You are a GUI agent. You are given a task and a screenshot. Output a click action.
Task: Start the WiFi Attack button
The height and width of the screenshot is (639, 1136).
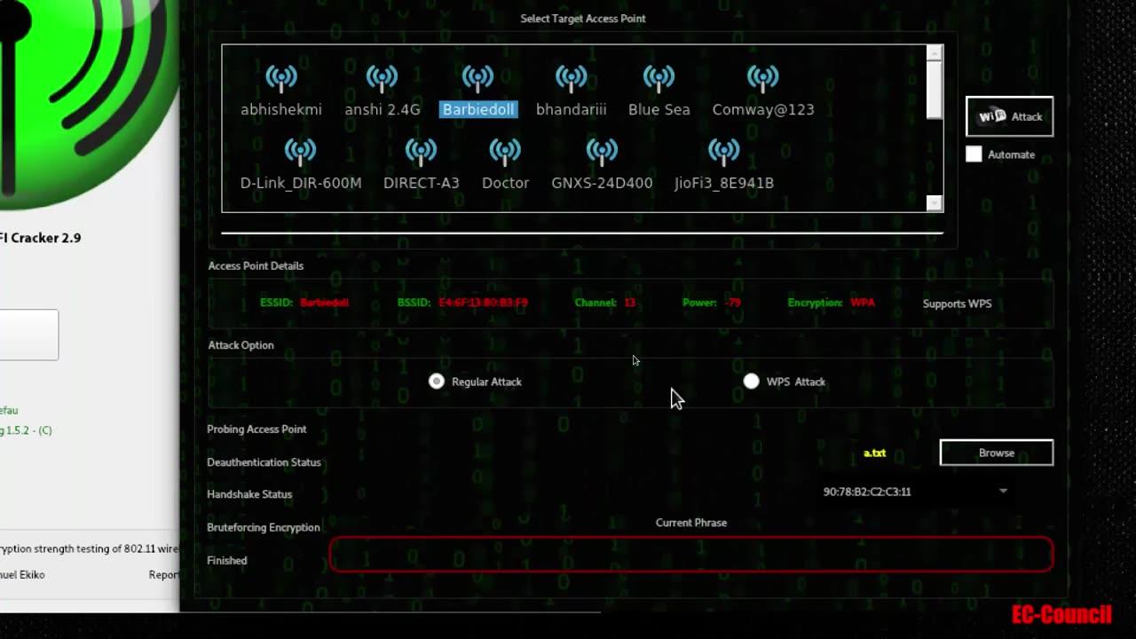coord(1009,116)
